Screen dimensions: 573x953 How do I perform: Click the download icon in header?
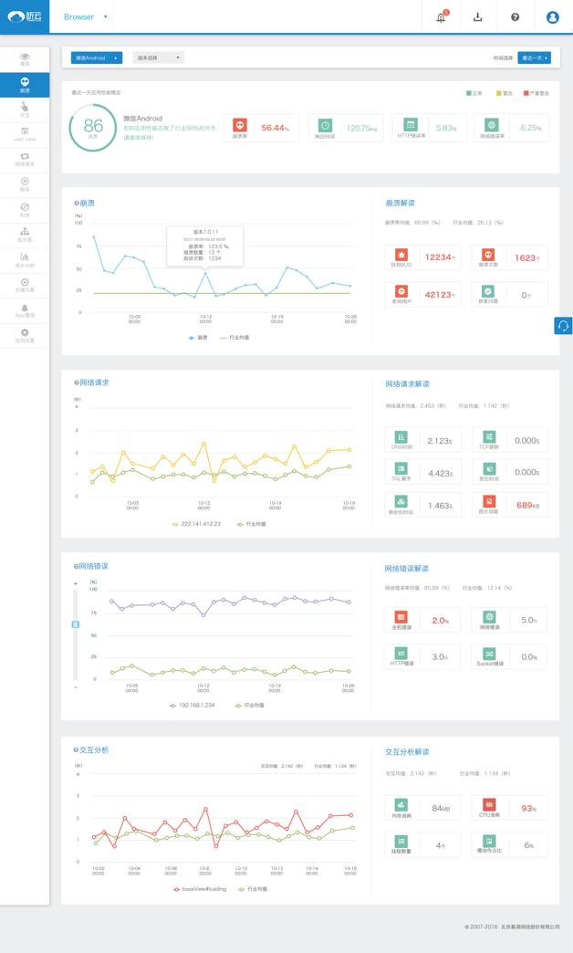(478, 16)
